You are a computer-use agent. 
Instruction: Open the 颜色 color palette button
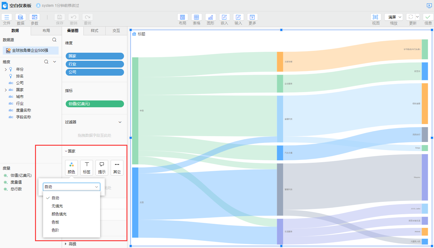[71, 168]
